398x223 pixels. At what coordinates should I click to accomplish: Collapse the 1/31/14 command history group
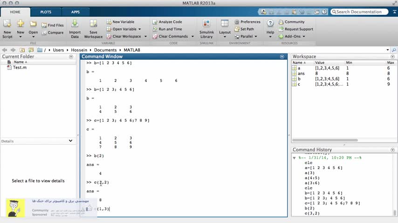294,158
